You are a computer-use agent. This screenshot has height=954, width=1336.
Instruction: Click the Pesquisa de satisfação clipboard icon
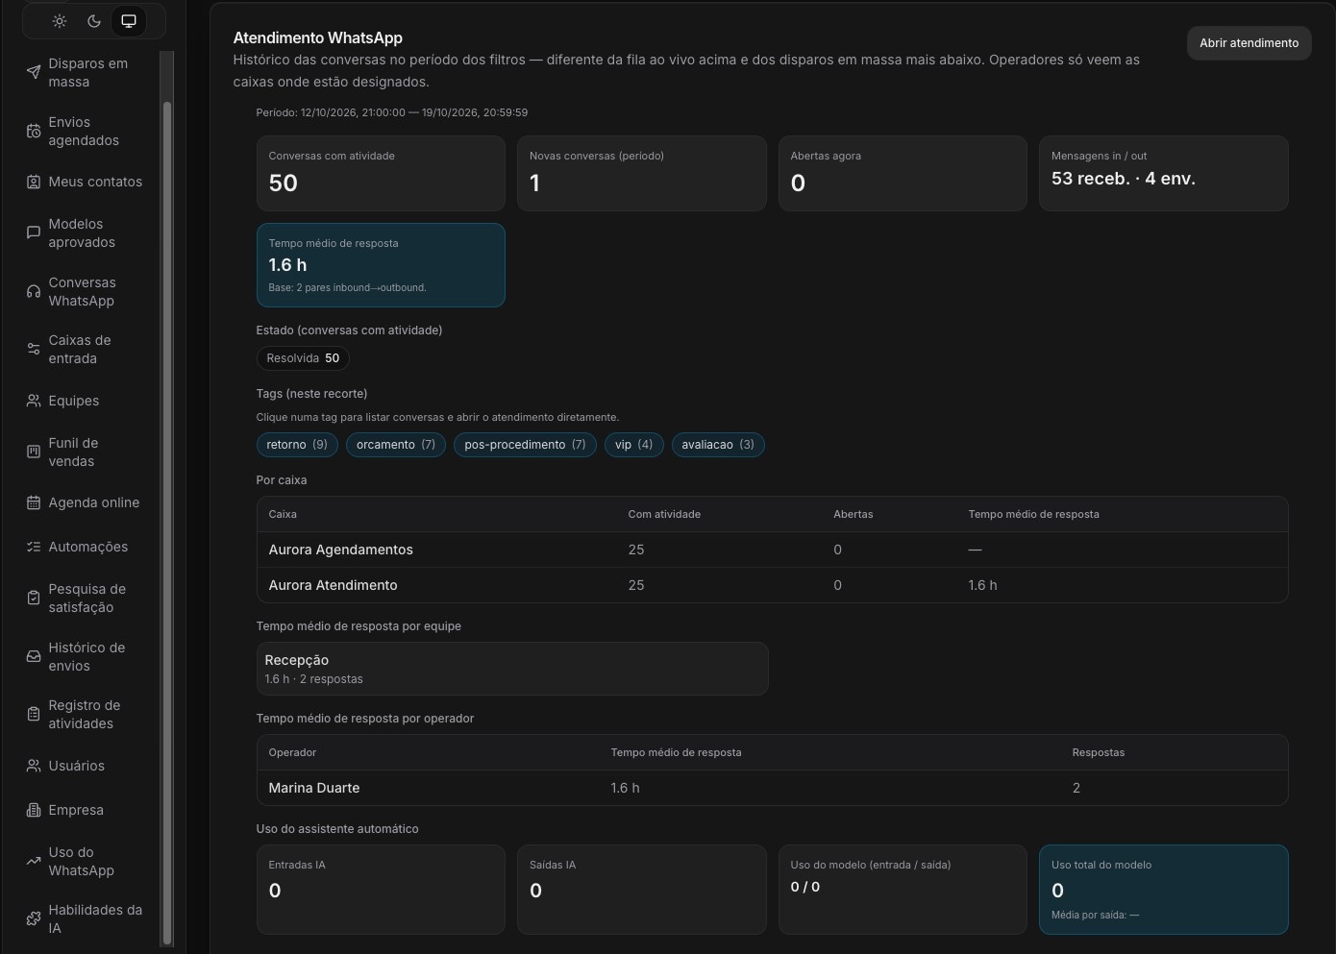[34, 599]
